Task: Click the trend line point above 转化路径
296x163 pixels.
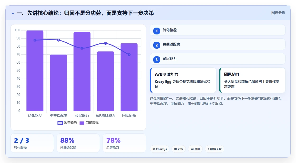Action: click(35, 40)
